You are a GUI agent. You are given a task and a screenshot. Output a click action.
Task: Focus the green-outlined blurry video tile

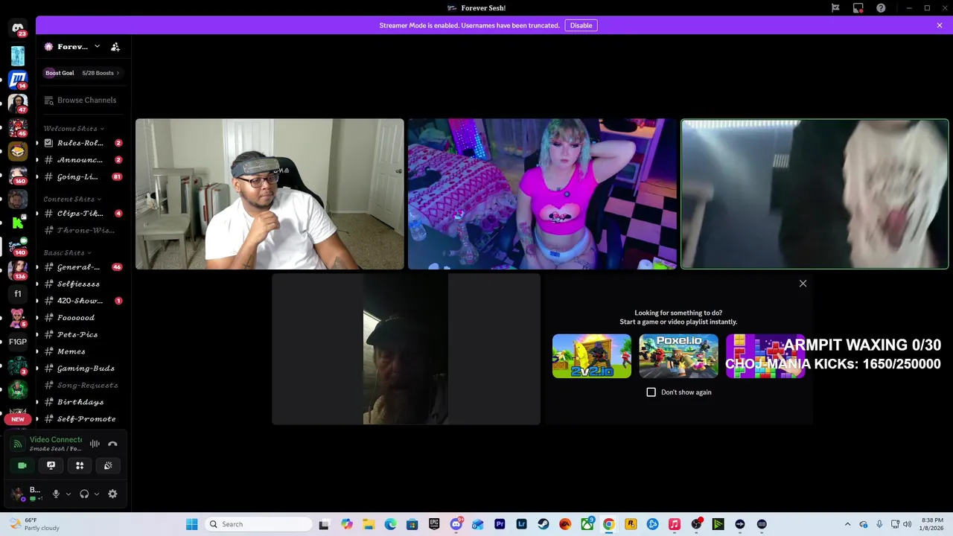point(815,194)
